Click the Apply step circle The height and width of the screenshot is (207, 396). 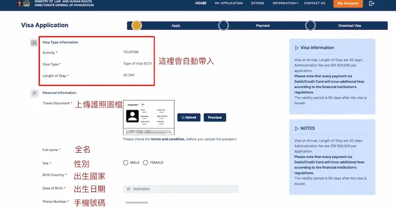pyautogui.click(x=137, y=26)
